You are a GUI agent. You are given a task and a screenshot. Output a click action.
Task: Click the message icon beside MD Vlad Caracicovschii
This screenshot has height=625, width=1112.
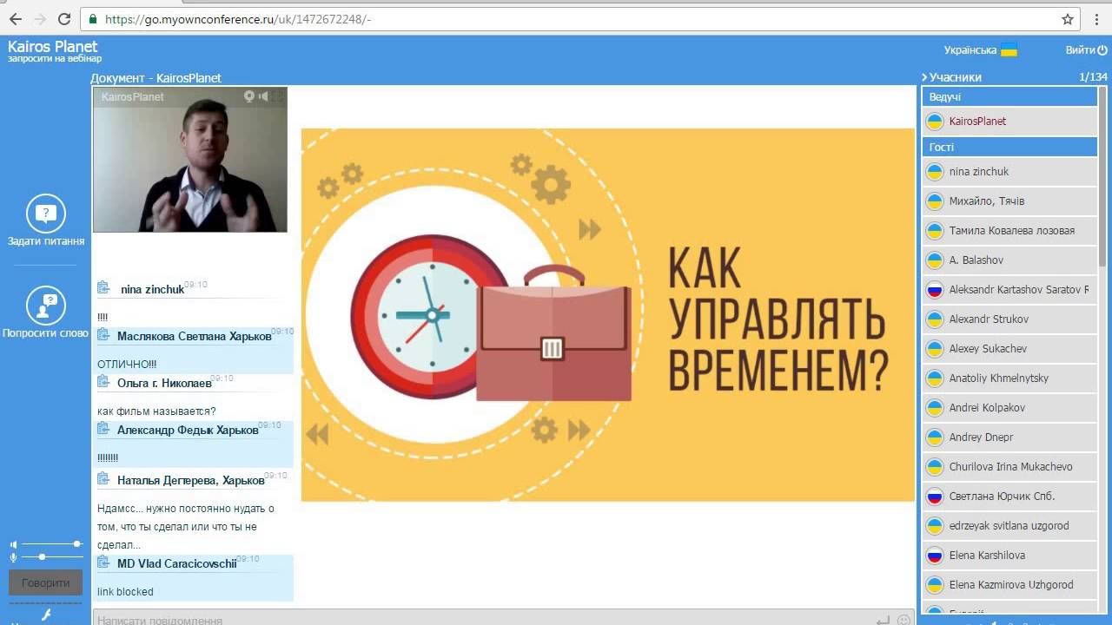tap(103, 562)
